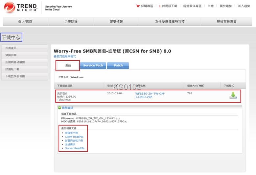This screenshot has height=175, width=256.
Task: Click the 作業系統: Windows label
Action: click(71, 77)
